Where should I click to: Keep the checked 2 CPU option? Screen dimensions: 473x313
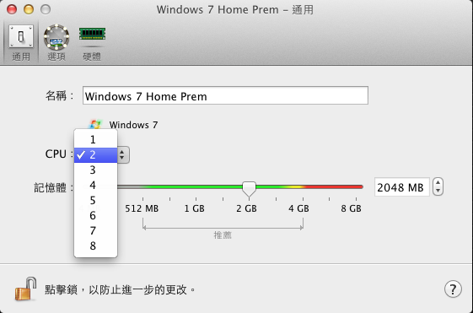coord(95,155)
